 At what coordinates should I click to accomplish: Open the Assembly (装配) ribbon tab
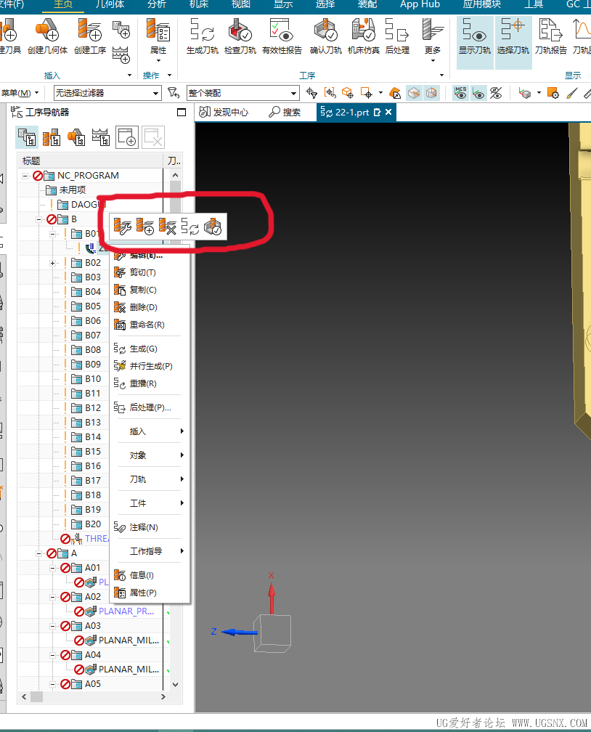[x=367, y=4]
